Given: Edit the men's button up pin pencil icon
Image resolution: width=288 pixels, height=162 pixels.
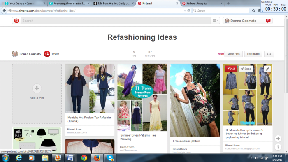Looking at the screenshot, I should tap(267, 69).
